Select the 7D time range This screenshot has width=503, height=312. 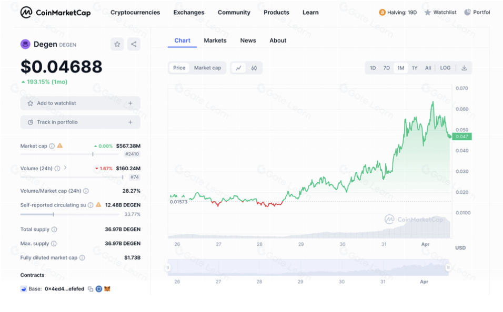tap(386, 68)
